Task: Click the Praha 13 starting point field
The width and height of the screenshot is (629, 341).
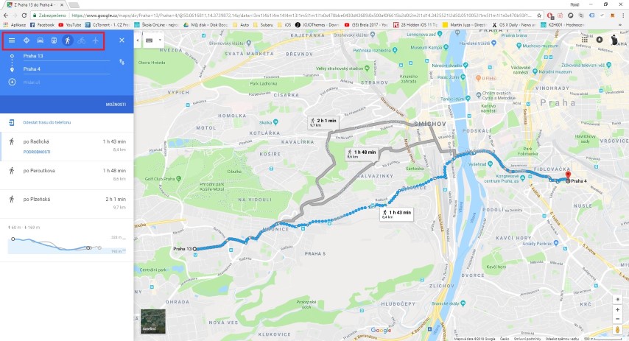Action: click(66, 56)
